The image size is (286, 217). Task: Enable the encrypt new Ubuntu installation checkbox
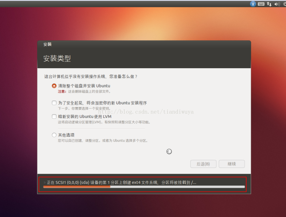(54, 103)
